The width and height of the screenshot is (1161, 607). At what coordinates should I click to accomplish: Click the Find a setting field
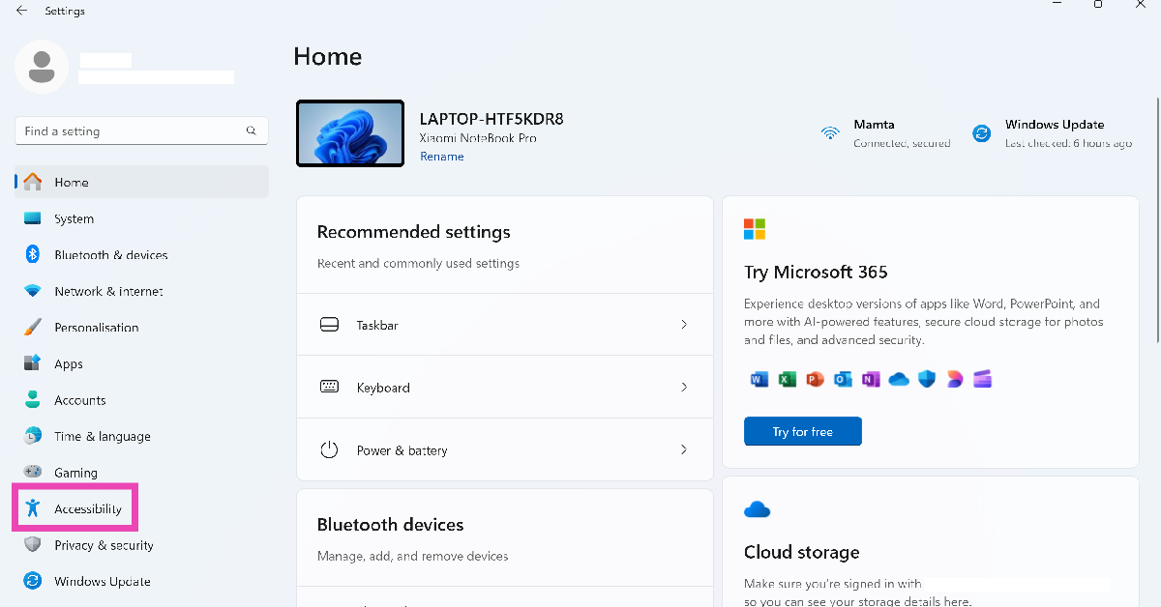tap(131, 130)
